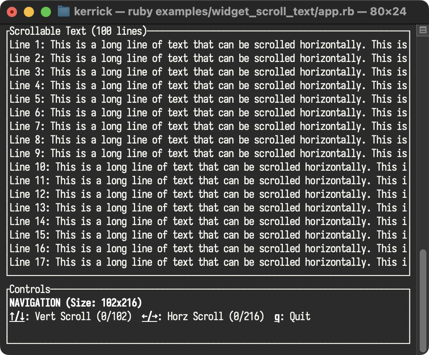The height and width of the screenshot is (355, 429).
Task: Click the split pane icon at top right
Action: click(x=423, y=30)
